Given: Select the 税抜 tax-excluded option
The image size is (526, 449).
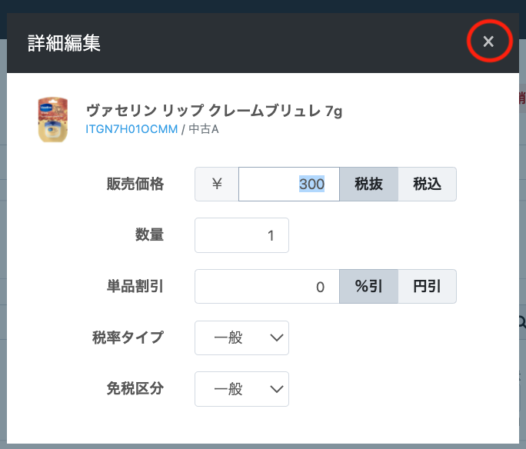Looking at the screenshot, I should coord(369,185).
